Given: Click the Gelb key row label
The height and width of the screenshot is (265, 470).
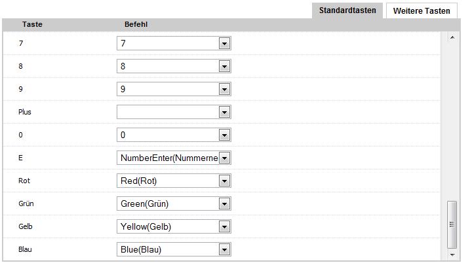Looking at the screenshot, I should pos(26,226).
